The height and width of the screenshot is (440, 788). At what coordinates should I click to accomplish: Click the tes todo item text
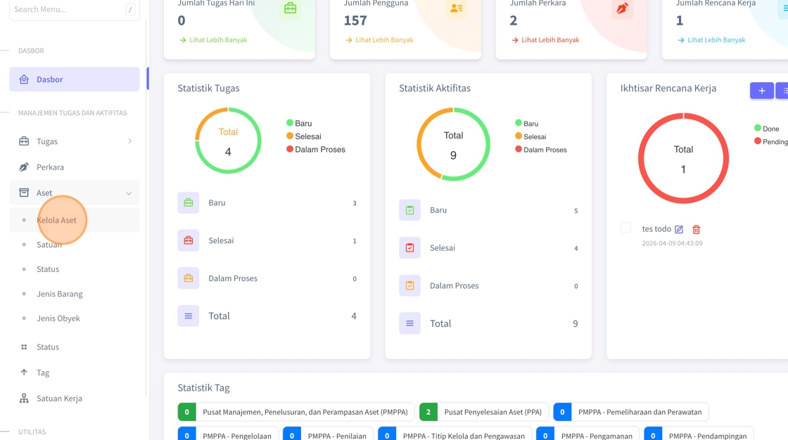(656, 229)
